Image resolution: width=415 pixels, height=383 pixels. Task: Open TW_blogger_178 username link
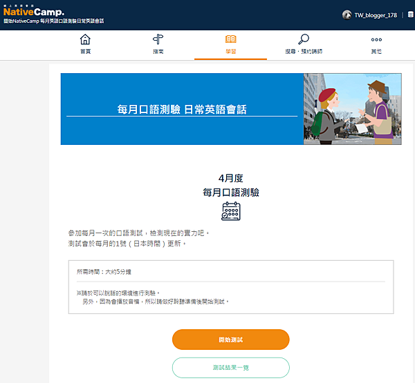(376, 15)
